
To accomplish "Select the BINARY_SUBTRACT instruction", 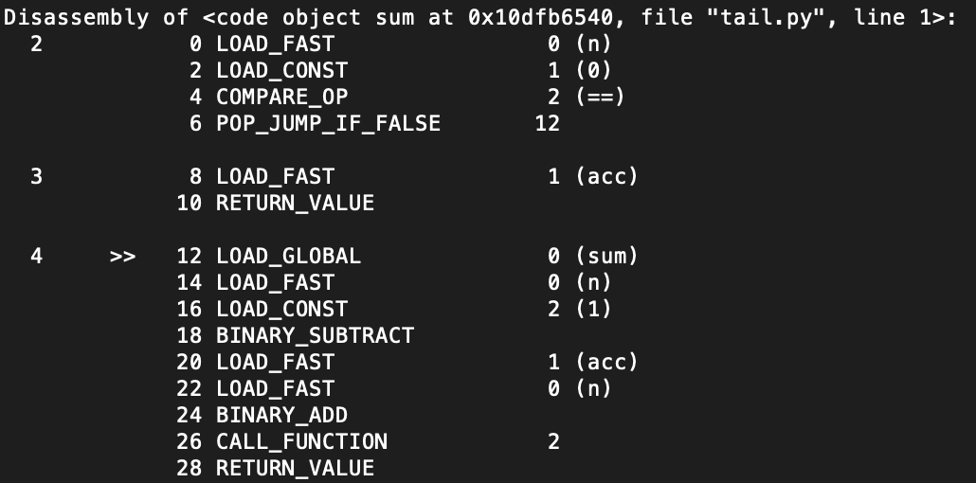I will [x=315, y=335].
